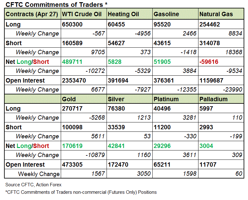Select the Gold column header
The height and width of the screenshot is (200, 248).
69,99
